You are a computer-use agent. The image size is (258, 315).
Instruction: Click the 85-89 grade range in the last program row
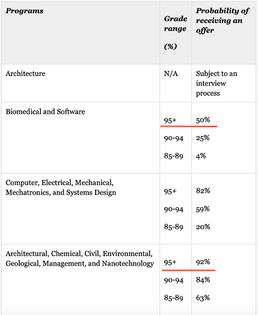[174, 298]
